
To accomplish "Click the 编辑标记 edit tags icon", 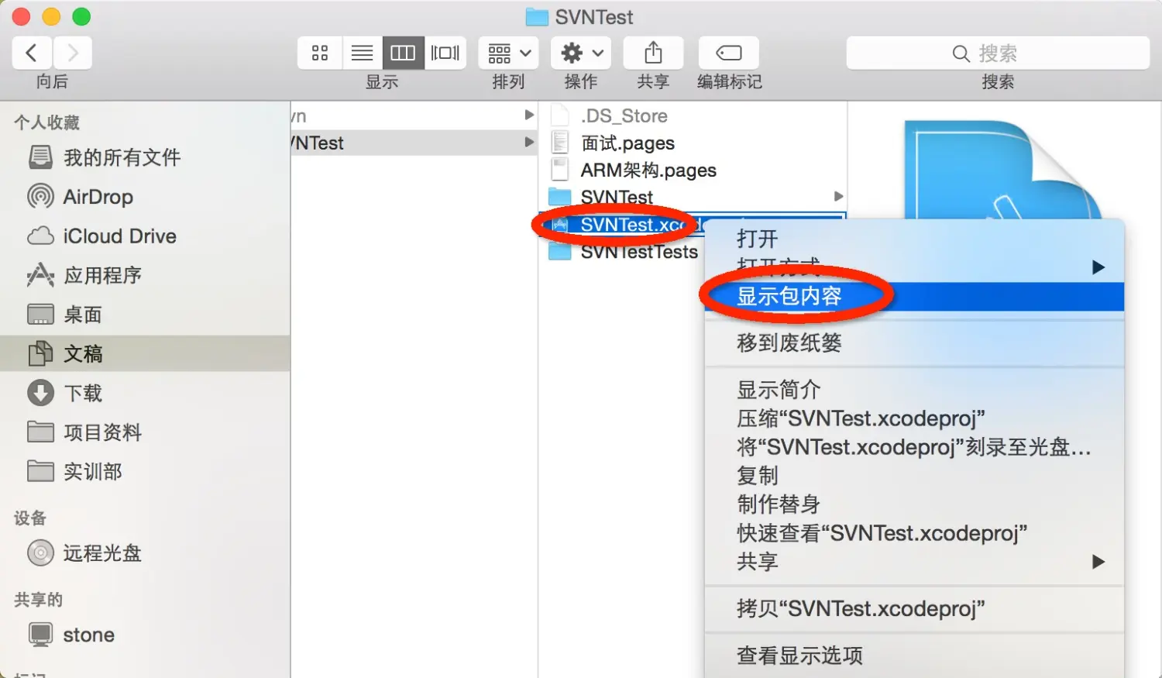I will tap(729, 53).
